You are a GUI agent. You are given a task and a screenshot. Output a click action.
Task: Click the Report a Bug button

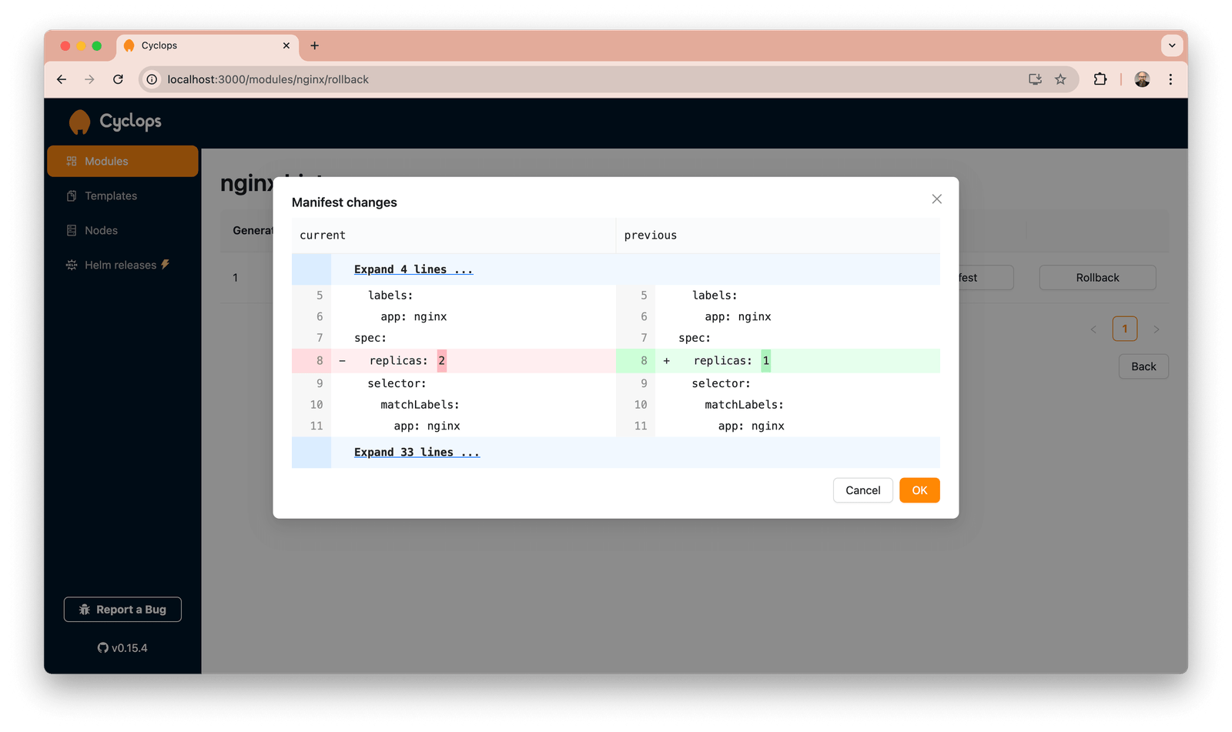122,610
